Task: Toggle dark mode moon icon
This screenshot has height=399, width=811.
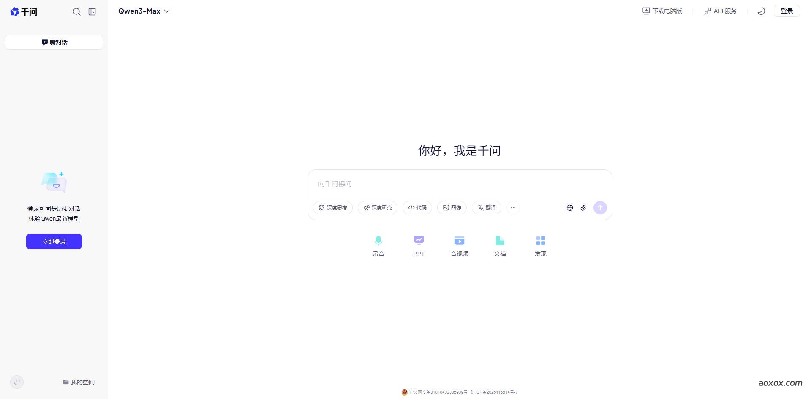Action: click(761, 11)
